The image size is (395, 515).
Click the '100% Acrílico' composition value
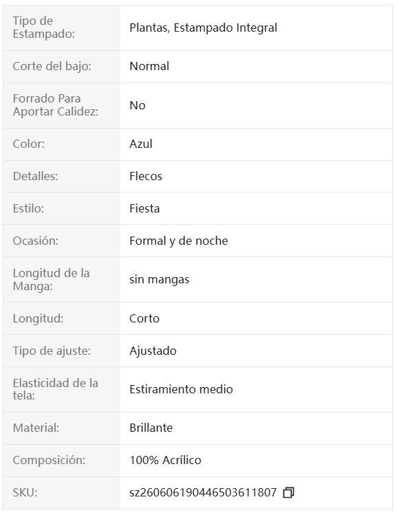click(165, 460)
